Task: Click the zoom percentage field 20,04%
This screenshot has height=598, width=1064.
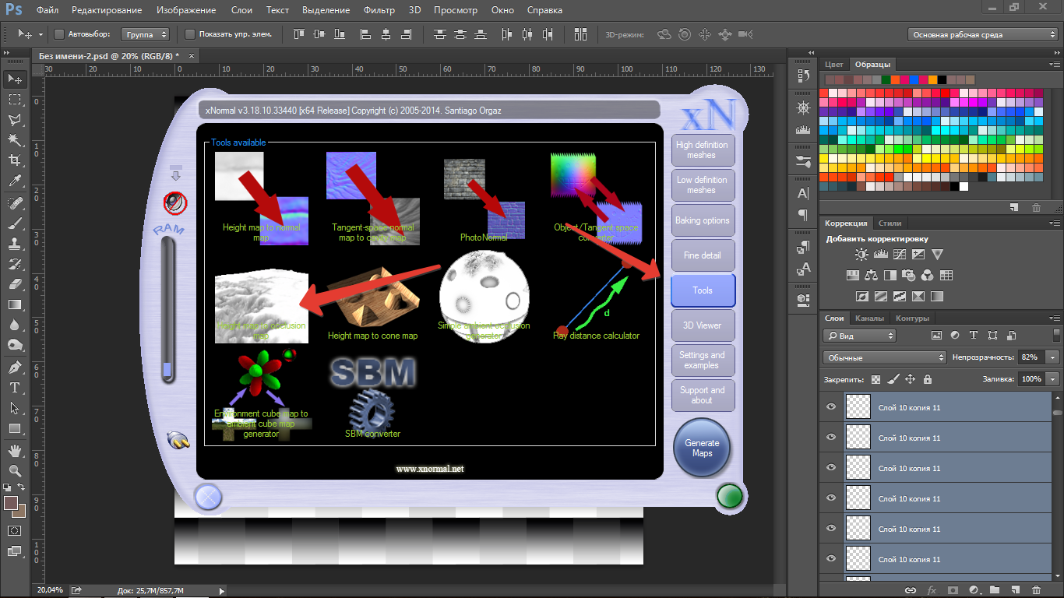Action: (x=51, y=591)
